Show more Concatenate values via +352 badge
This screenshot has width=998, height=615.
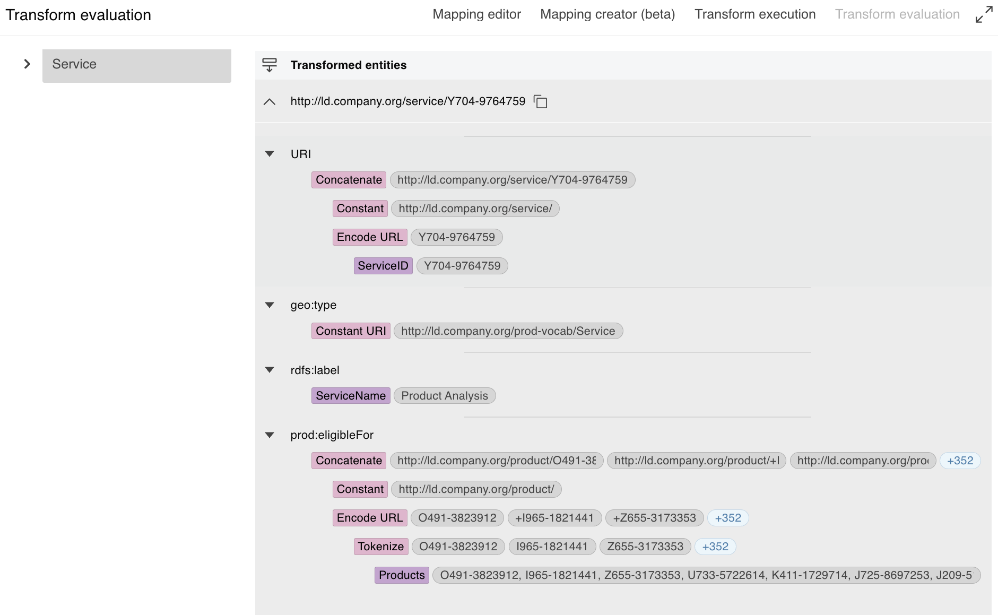click(960, 461)
